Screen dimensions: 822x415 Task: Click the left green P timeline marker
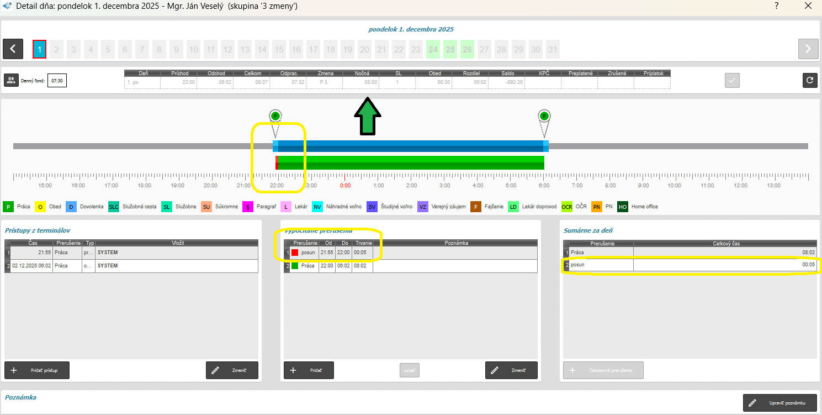coord(275,116)
